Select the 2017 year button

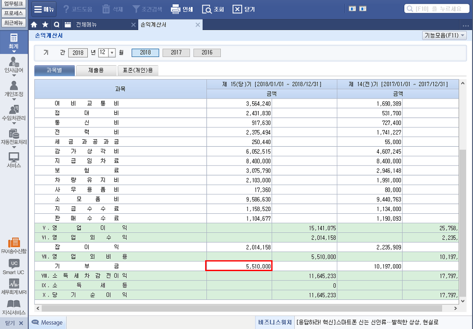[x=176, y=53]
